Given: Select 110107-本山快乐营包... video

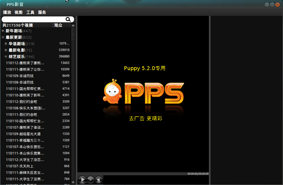Looking at the screenshot, I should [x=25, y=147].
